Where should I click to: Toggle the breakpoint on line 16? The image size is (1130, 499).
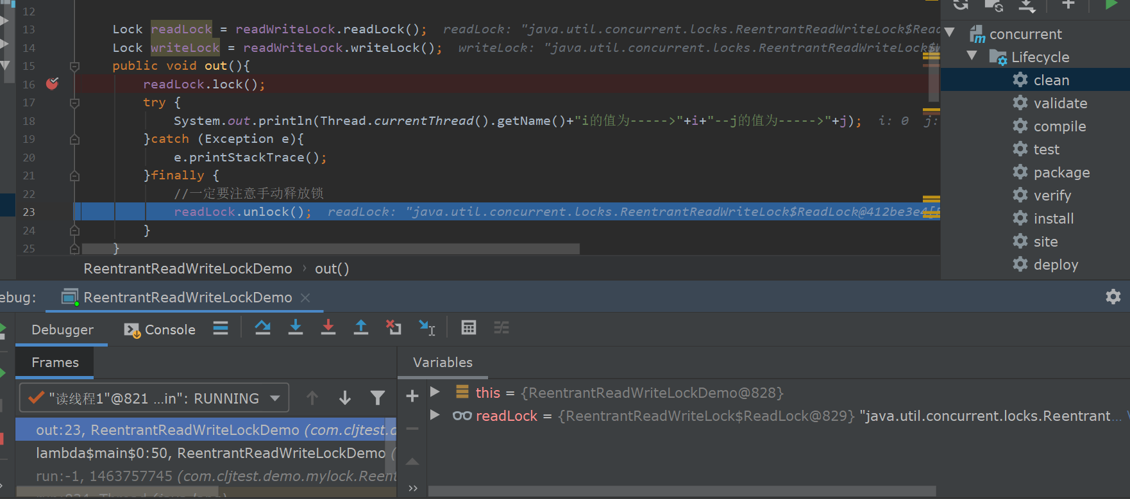pos(53,84)
